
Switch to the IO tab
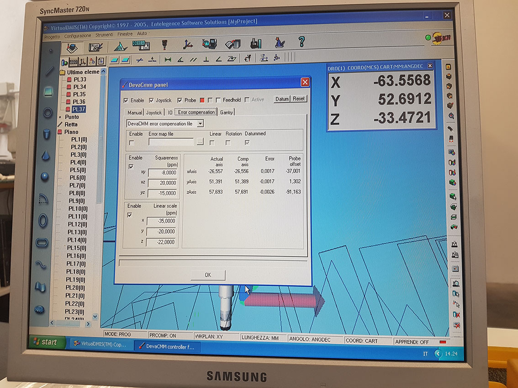point(170,112)
